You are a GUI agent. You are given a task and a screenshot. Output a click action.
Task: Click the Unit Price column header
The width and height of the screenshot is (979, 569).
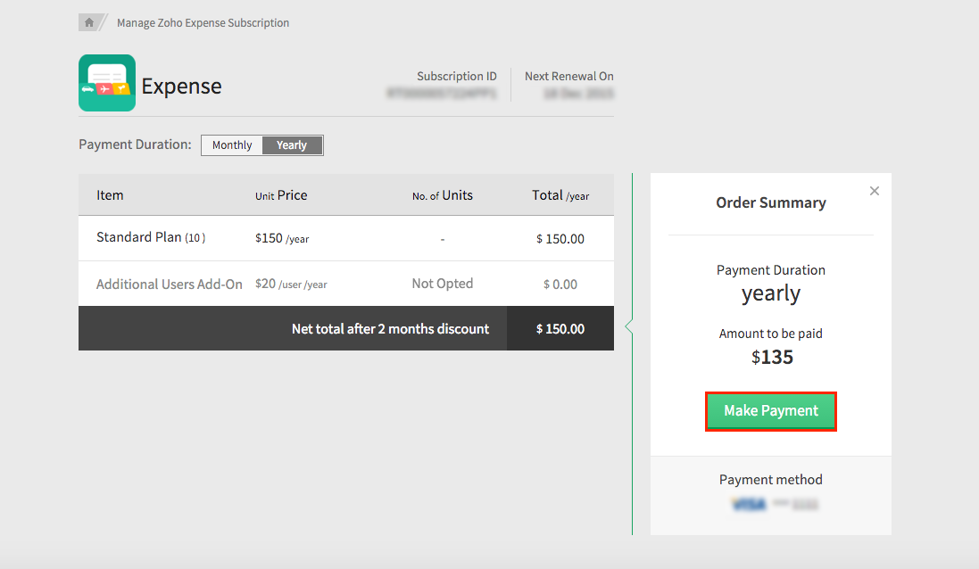(x=281, y=195)
